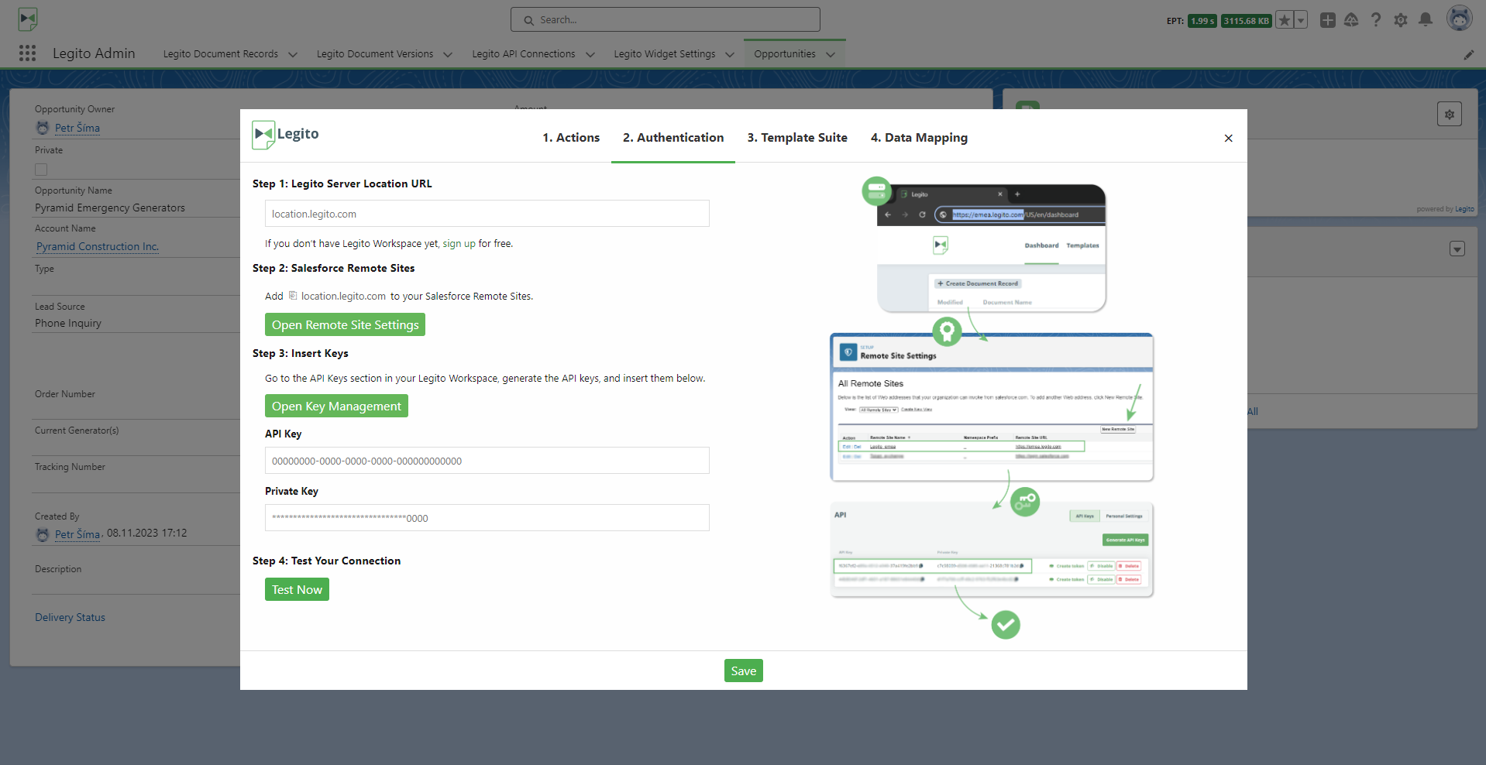
Task: Click the gear settings icon on the right panel
Action: 1450,114
